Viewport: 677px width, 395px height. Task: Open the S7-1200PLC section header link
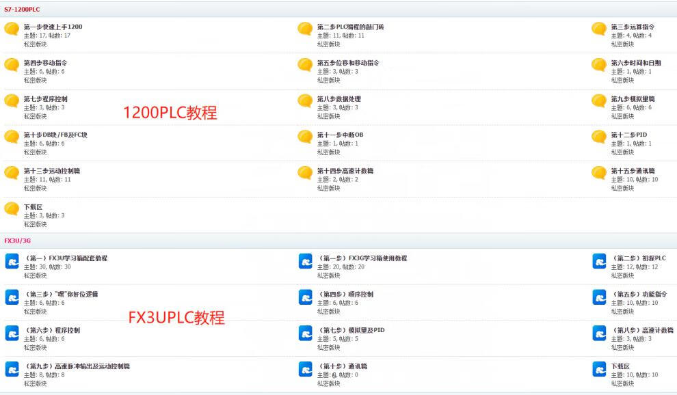(22, 8)
